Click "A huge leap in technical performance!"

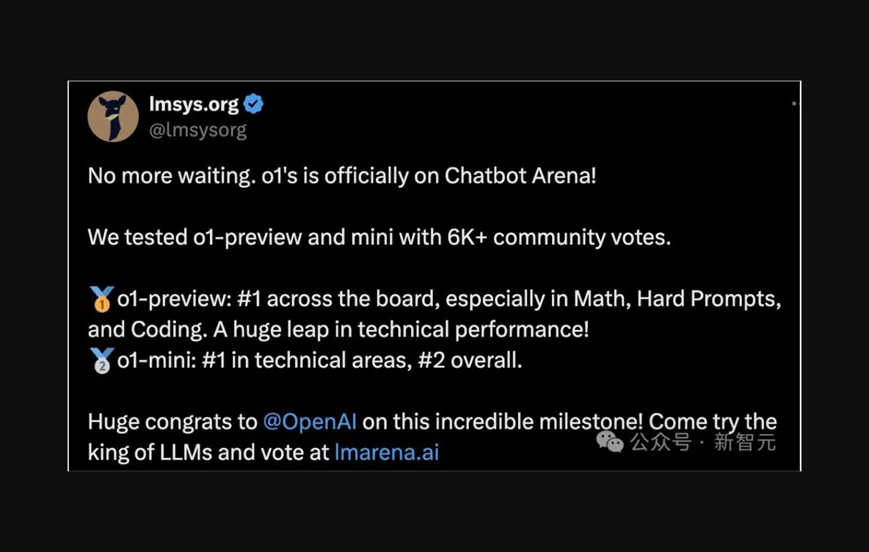click(401, 330)
